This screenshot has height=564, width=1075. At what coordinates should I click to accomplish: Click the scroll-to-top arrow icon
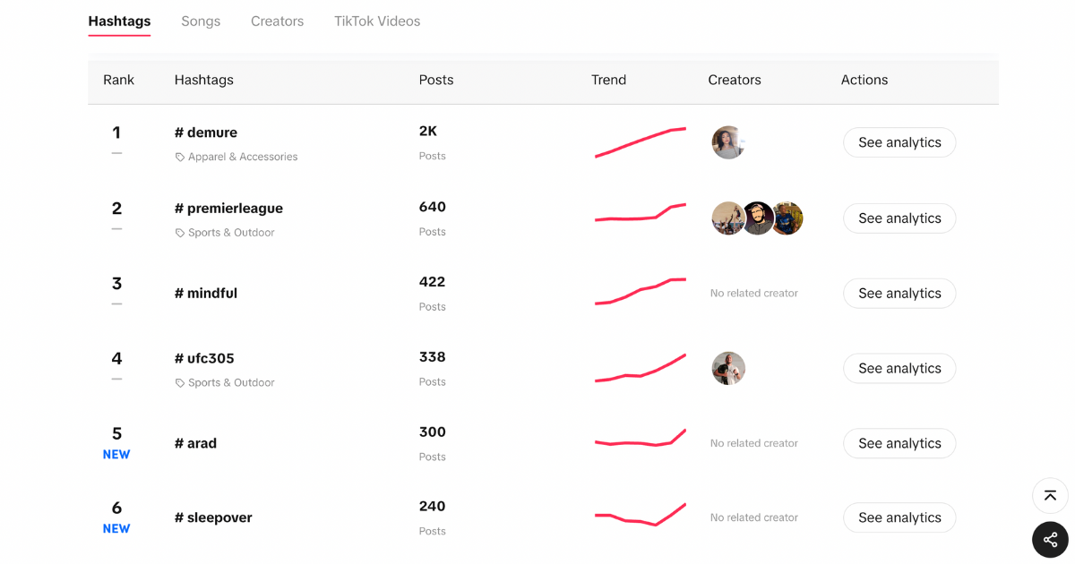[1049, 495]
